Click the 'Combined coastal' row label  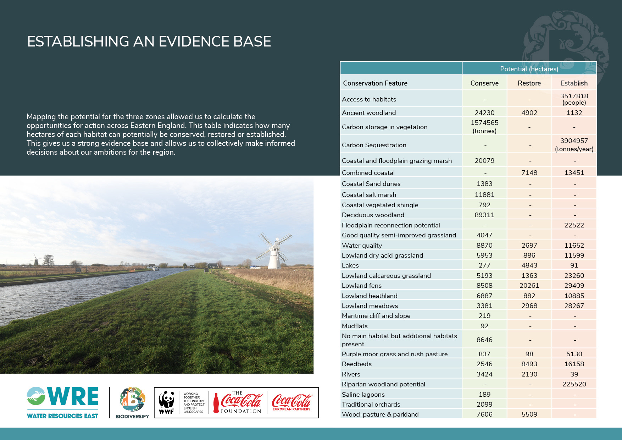[368, 173]
